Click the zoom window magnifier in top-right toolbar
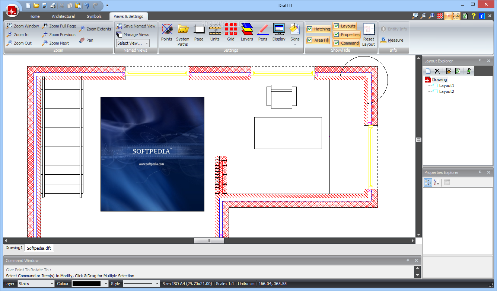Image resolution: width=497 pixels, height=291 pixels. (x=415, y=16)
